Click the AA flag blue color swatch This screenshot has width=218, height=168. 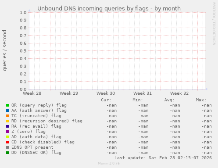click(7, 111)
